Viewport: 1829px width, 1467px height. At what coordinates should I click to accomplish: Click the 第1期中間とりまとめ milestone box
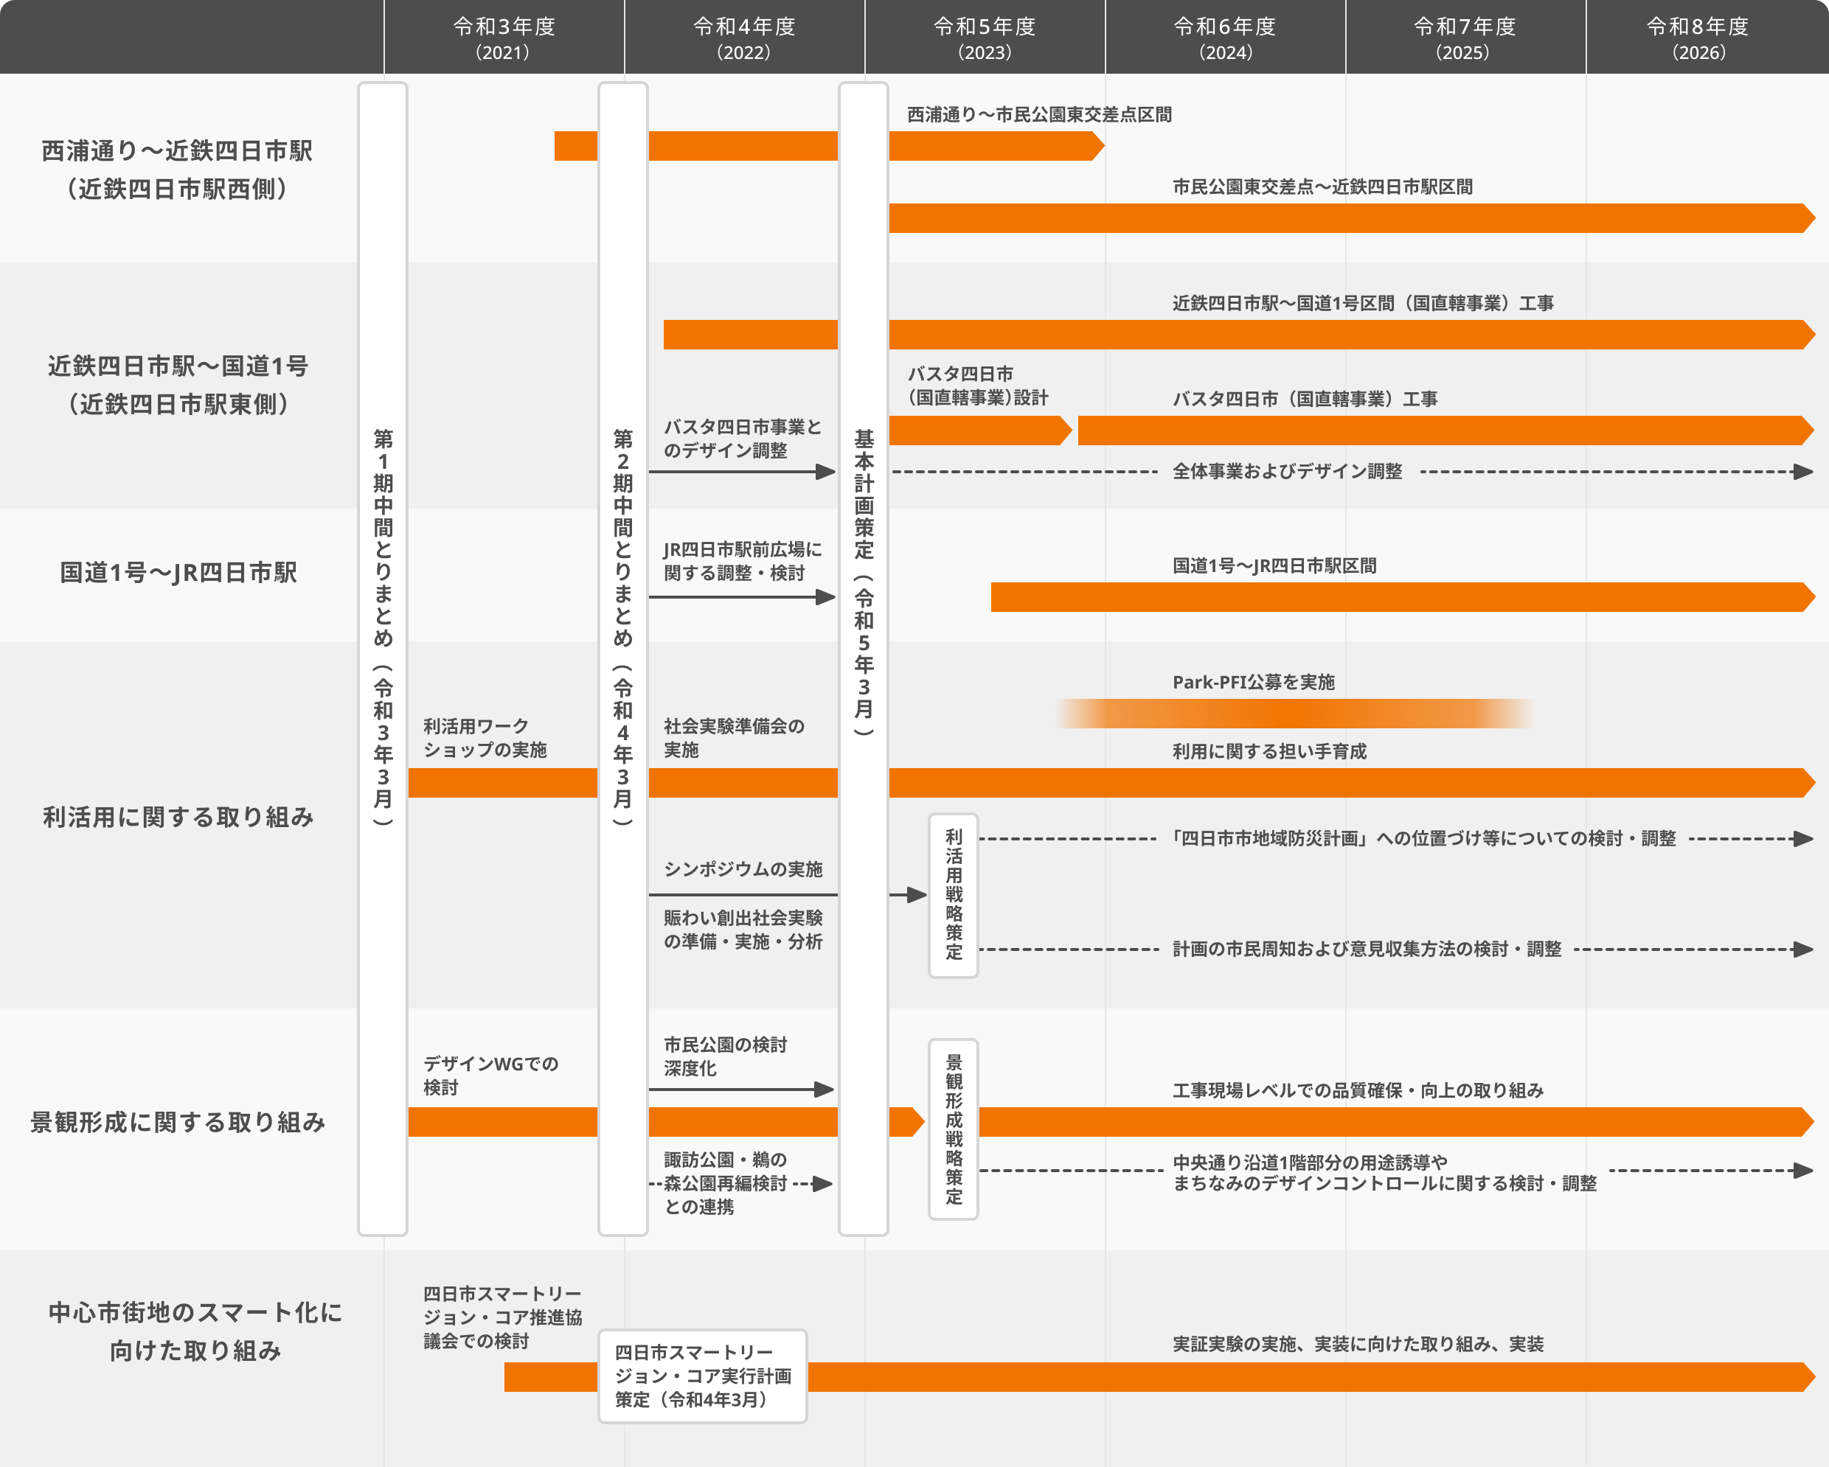[x=383, y=659]
